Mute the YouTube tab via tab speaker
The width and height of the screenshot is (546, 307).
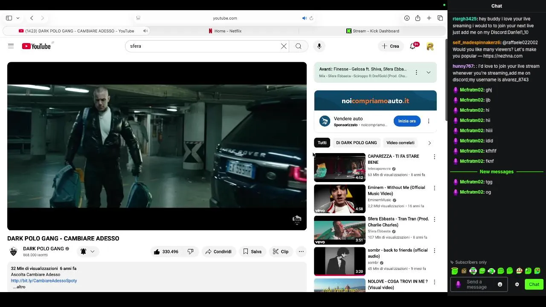click(145, 31)
